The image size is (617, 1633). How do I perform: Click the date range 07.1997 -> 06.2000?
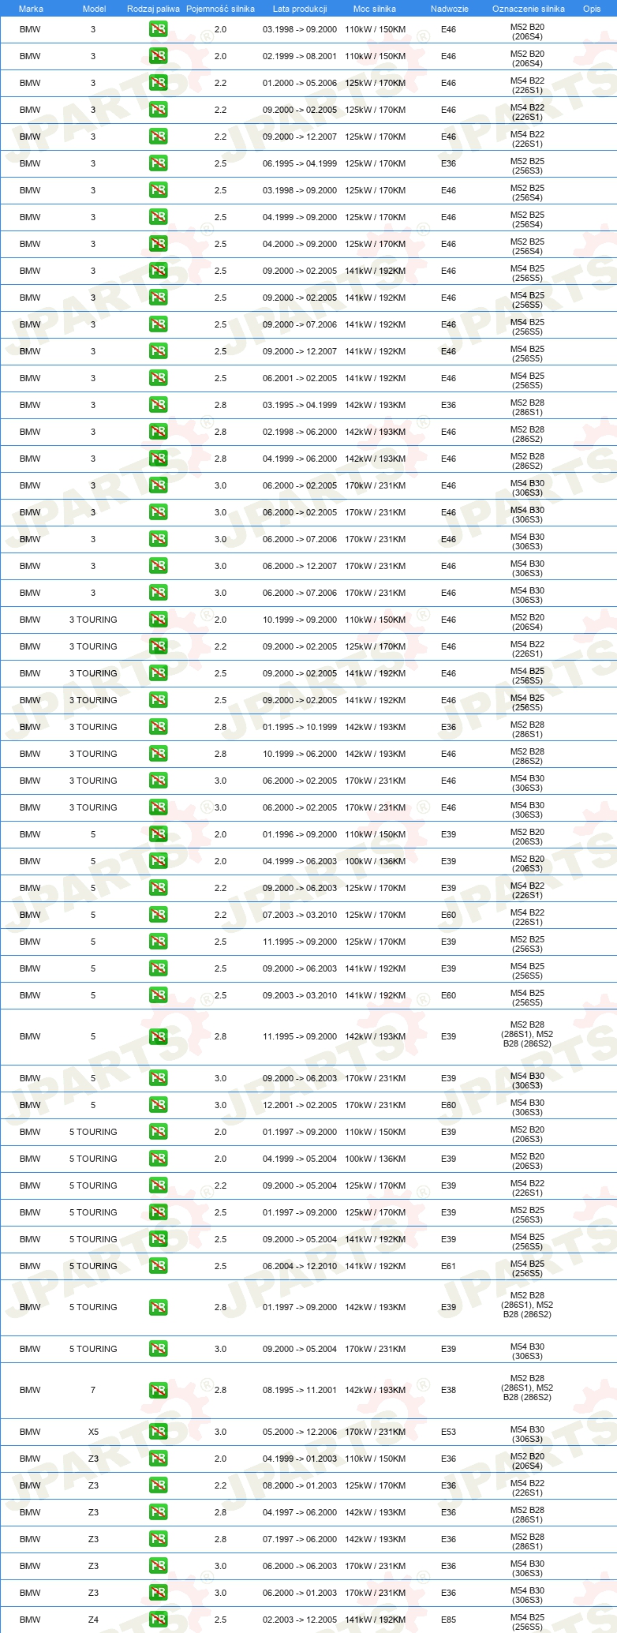coord(300,1539)
